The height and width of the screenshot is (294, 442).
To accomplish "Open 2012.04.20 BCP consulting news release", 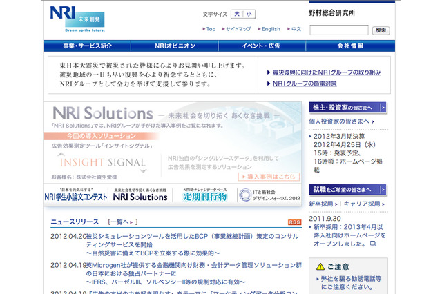I will click(192, 244).
